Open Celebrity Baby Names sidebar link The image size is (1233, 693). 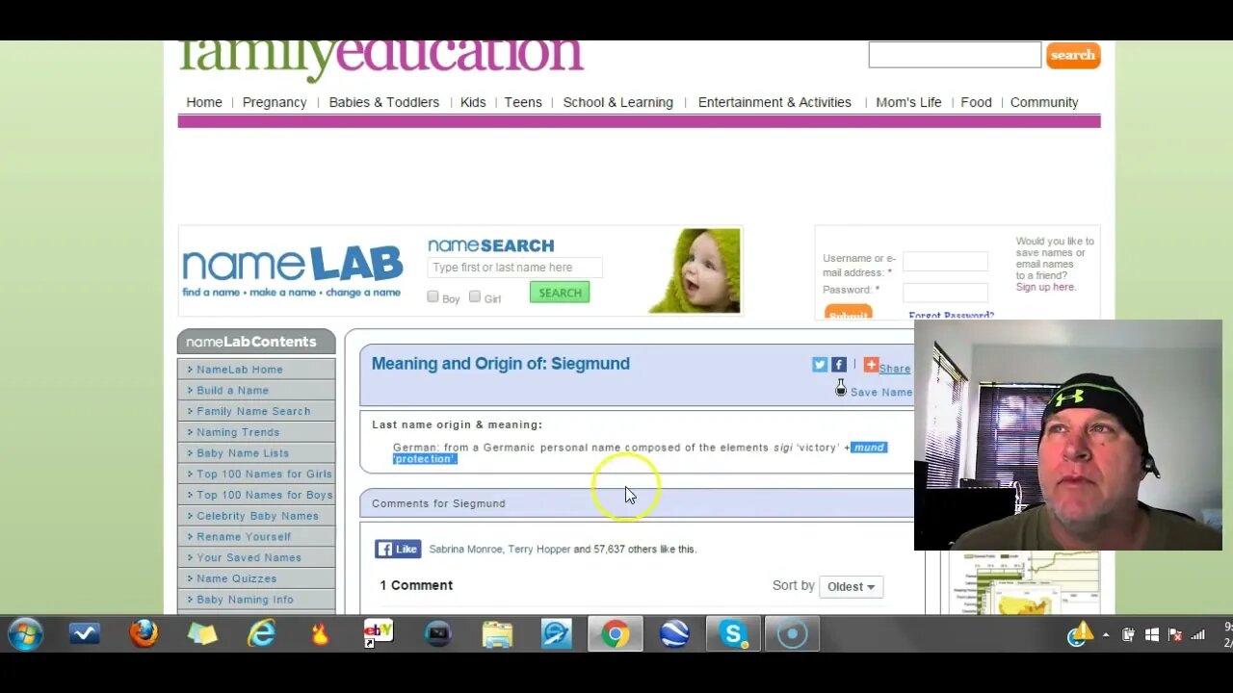click(257, 516)
